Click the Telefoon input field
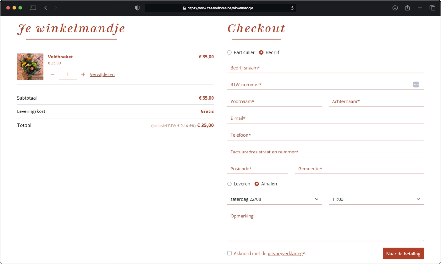The width and height of the screenshot is (441, 264). tap(325, 135)
